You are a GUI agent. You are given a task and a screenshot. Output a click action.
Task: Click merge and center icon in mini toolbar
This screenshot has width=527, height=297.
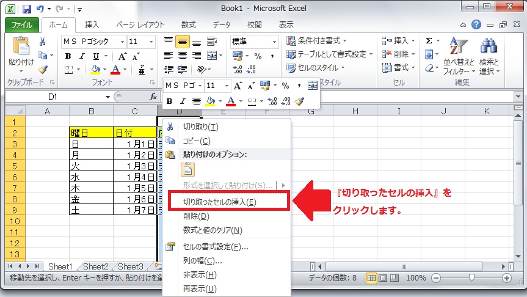click(x=312, y=86)
